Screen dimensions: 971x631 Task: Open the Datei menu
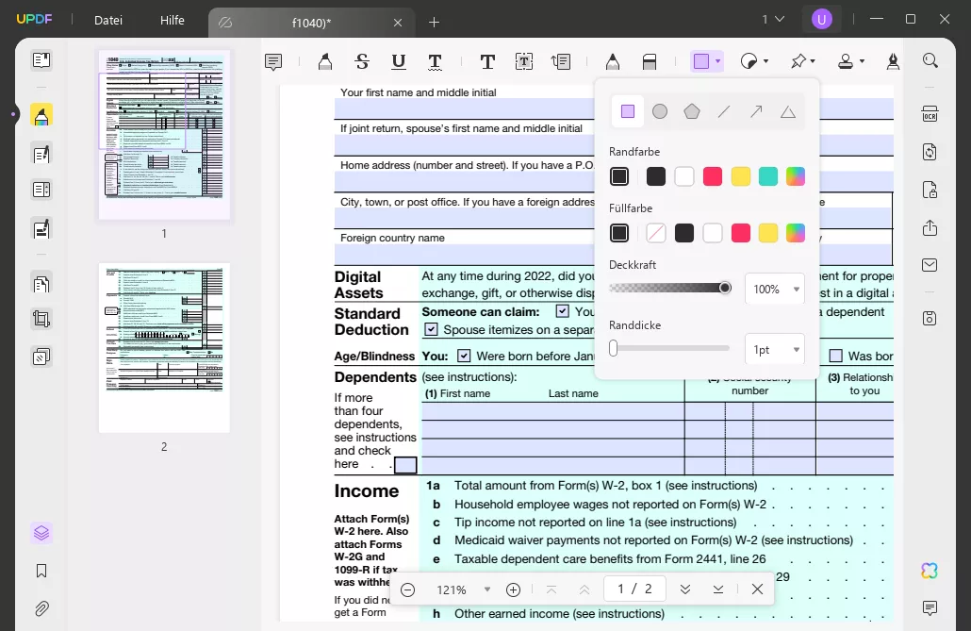tap(107, 20)
